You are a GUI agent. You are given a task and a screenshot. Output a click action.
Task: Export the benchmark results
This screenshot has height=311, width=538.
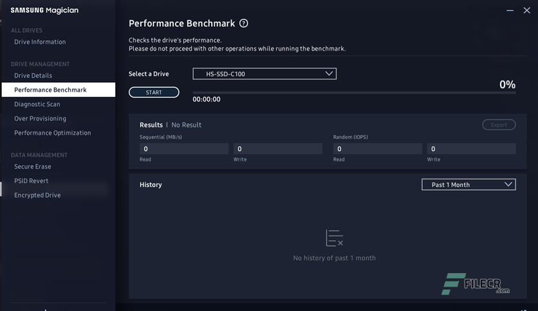pyautogui.click(x=499, y=125)
